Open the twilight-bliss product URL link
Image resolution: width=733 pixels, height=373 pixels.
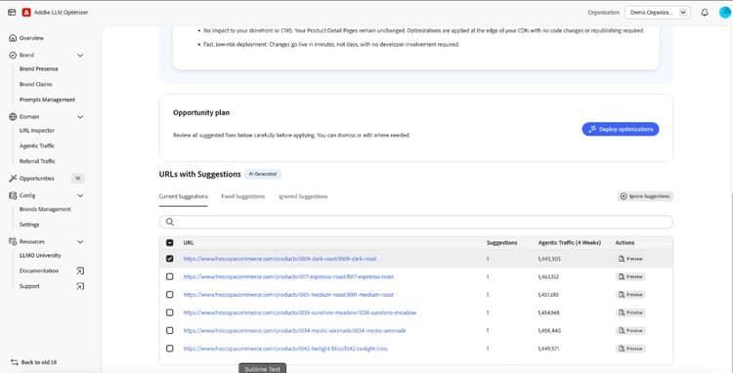[x=285, y=349]
